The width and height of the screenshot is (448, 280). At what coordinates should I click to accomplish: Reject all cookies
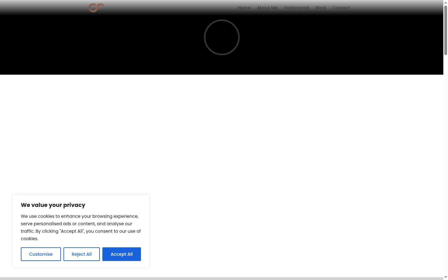click(82, 254)
